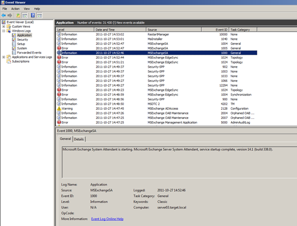
Task: Open the Event Log Online Help link
Action: pyautogui.click(x=107, y=219)
